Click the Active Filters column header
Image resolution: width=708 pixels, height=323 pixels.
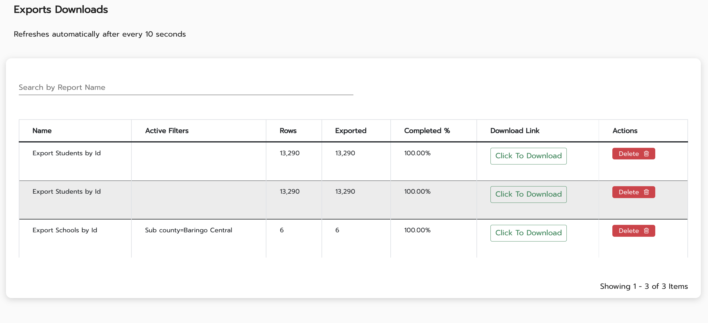pyautogui.click(x=167, y=131)
